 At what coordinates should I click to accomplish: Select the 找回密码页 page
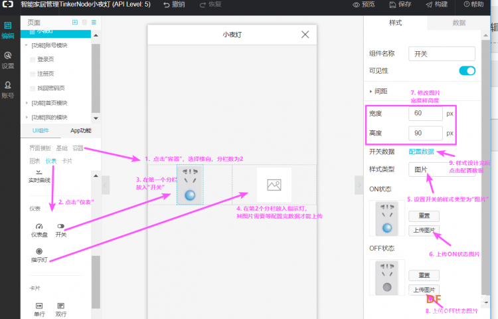51,88
